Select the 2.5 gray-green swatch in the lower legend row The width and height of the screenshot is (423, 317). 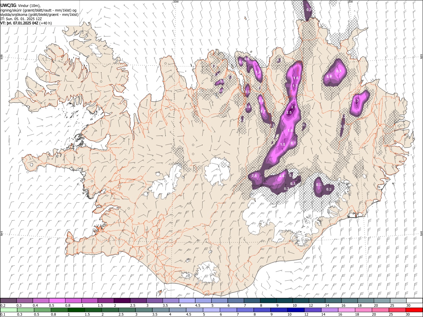[127, 310]
